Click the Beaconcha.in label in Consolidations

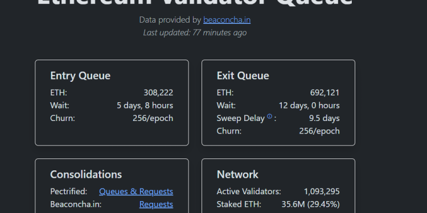tap(76, 204)
